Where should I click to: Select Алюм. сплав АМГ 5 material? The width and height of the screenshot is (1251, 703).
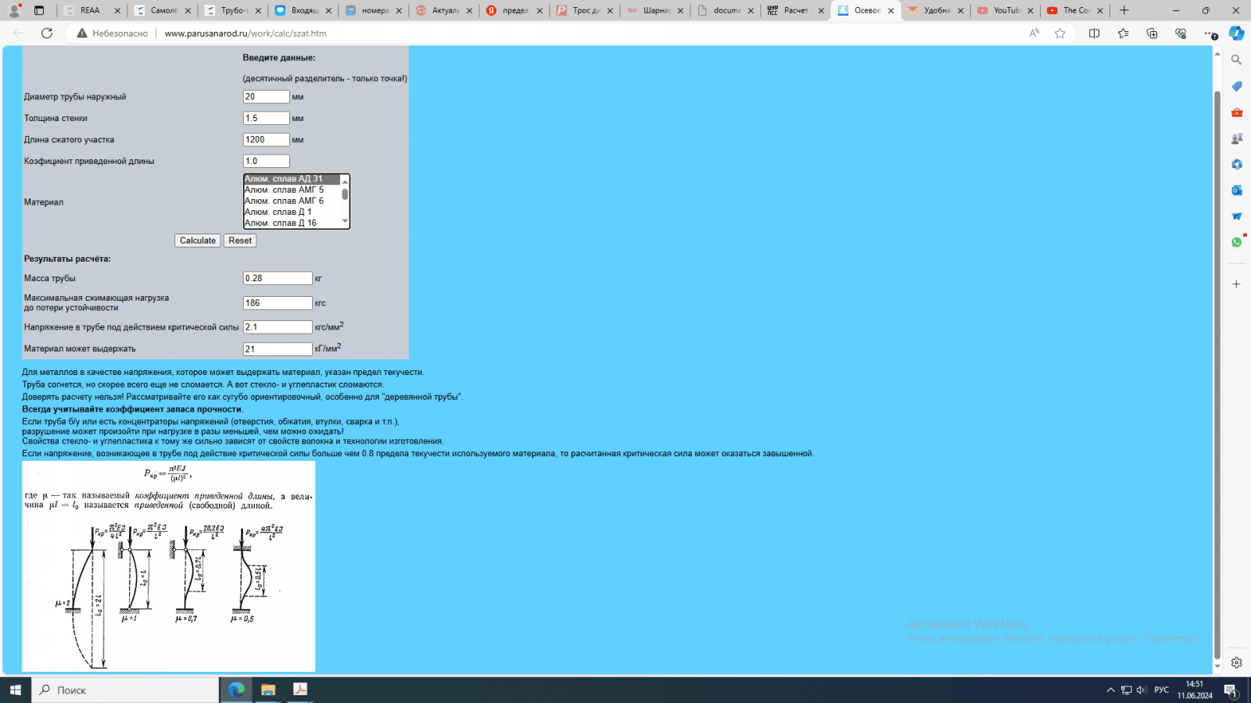click(x=284, y=190)
